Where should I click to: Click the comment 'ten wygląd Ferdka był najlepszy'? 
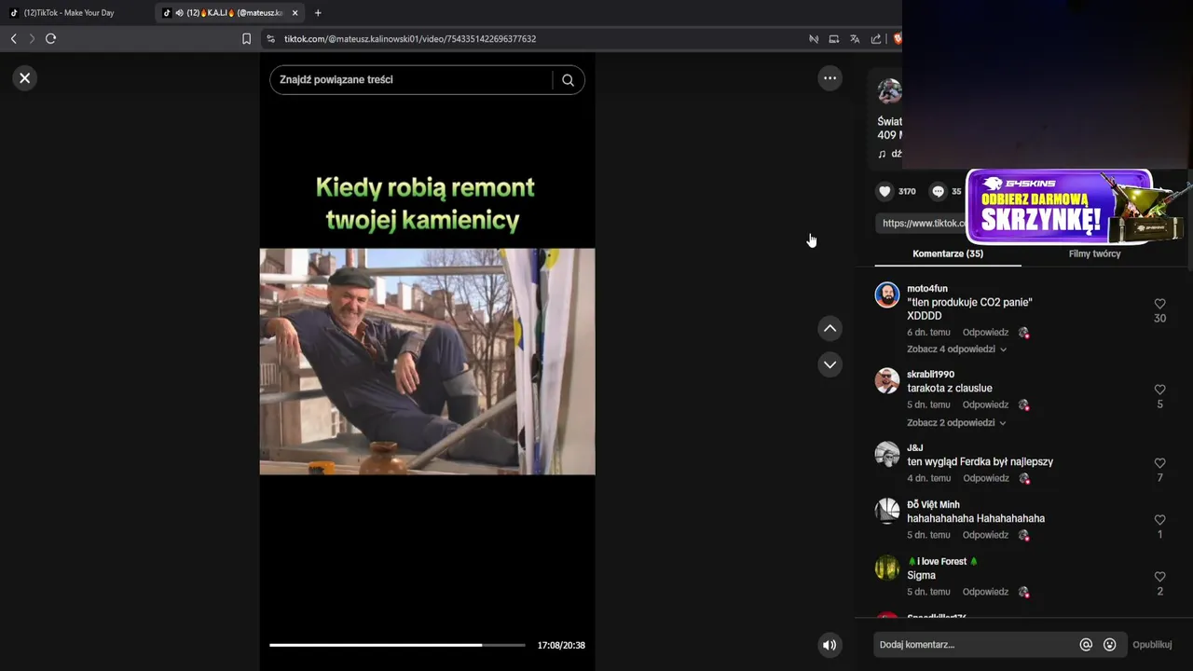click(x=980, y=462)
